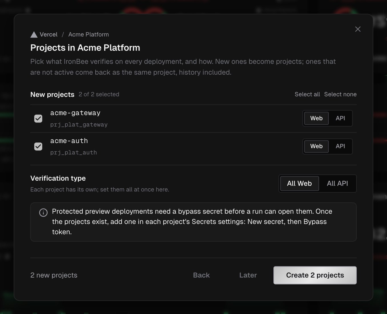Click the Vercel triangle logo icon
This screenshot has width=387, height=314.
pos(34,34)
